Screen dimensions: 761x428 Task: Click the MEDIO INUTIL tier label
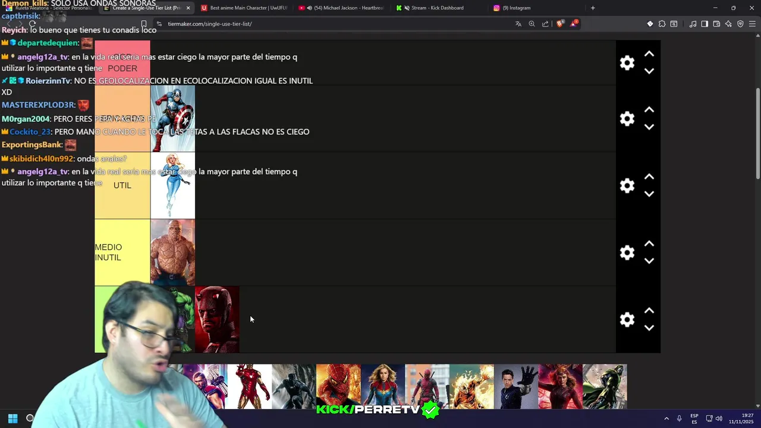pyautogui.click(x=122, y=253)
